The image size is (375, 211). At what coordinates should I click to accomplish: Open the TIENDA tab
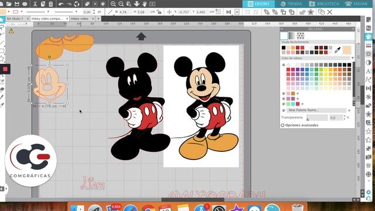click(291, 4)
